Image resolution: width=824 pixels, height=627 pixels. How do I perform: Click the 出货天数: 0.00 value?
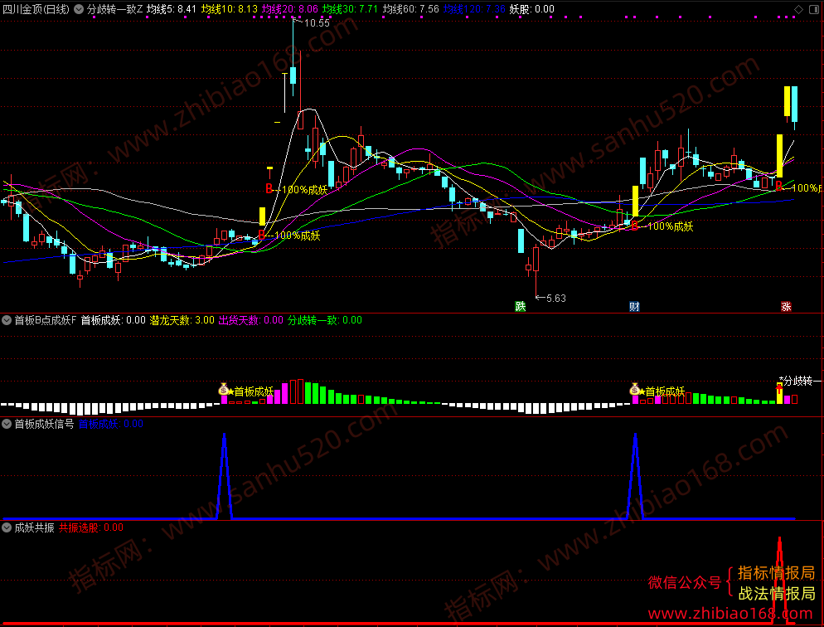coord(250,320)
